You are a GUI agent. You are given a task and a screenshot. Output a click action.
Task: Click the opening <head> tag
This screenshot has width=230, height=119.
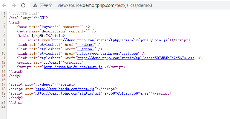(15, 22)
